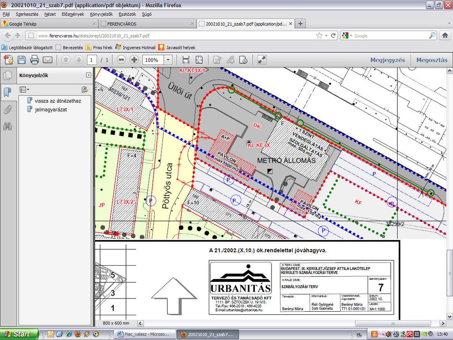The width and height of the screenshot is (453, 340).
Task: Click the export PDF toolbar icon
Action: (x=8, y=60)
